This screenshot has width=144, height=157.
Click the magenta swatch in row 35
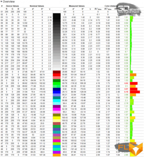(57, 109)
